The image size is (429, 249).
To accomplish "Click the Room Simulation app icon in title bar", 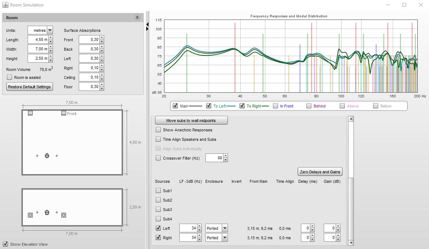I will (x=5, y=5).
